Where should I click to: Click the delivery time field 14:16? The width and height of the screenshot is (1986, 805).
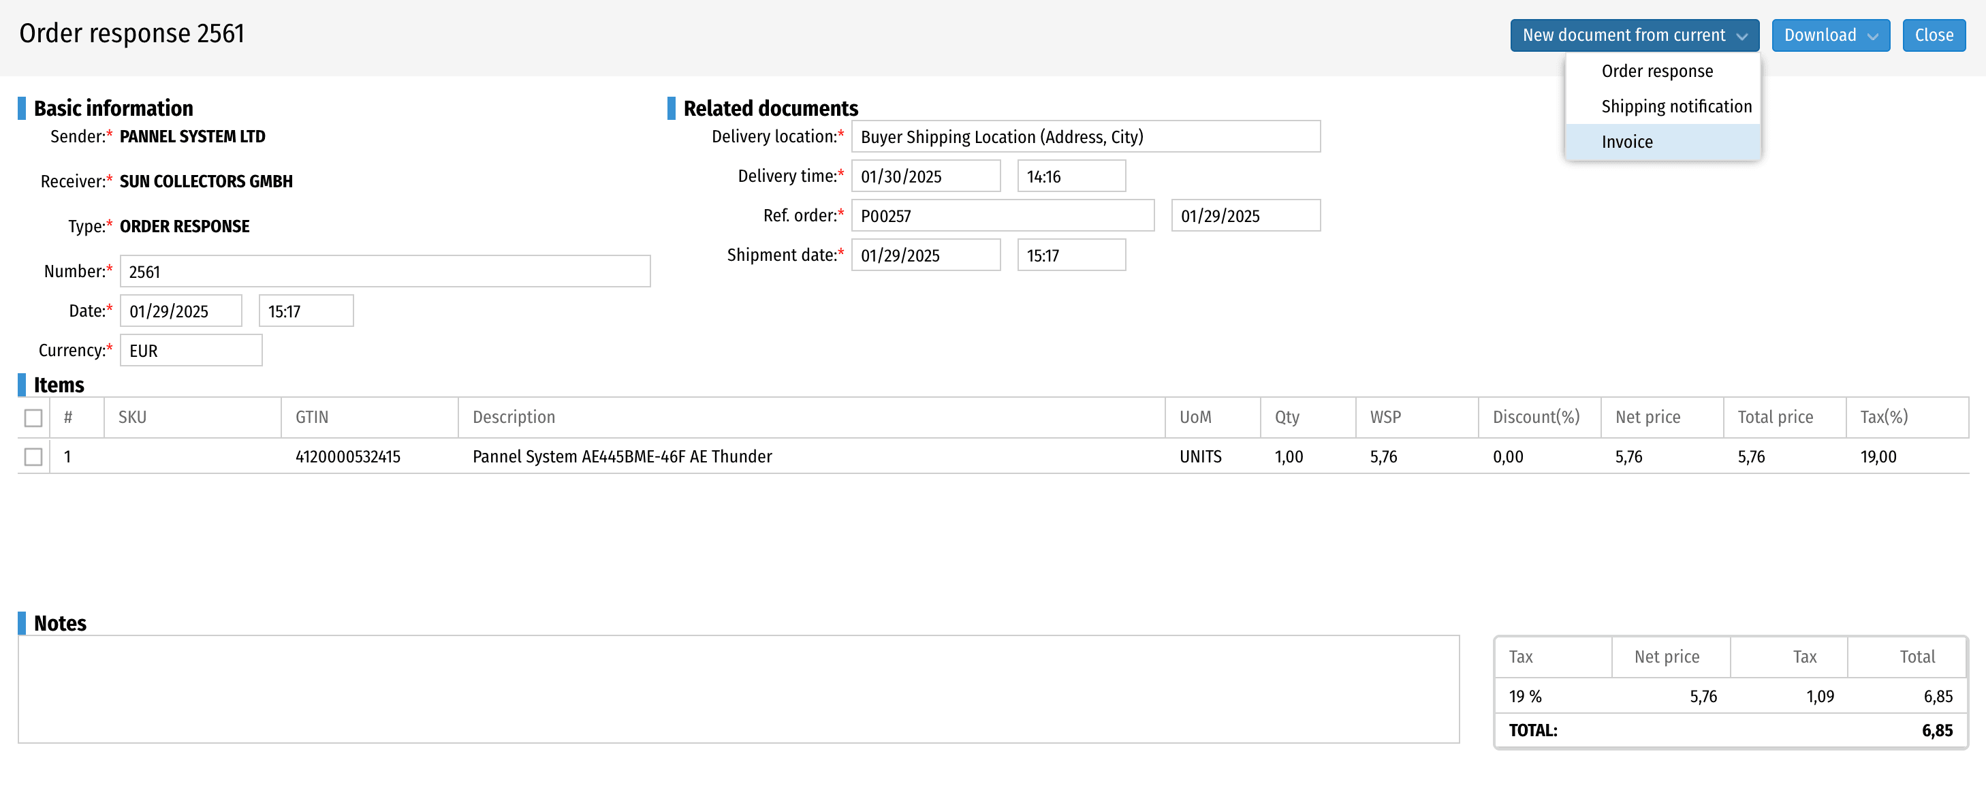[x=1071, y=176]
